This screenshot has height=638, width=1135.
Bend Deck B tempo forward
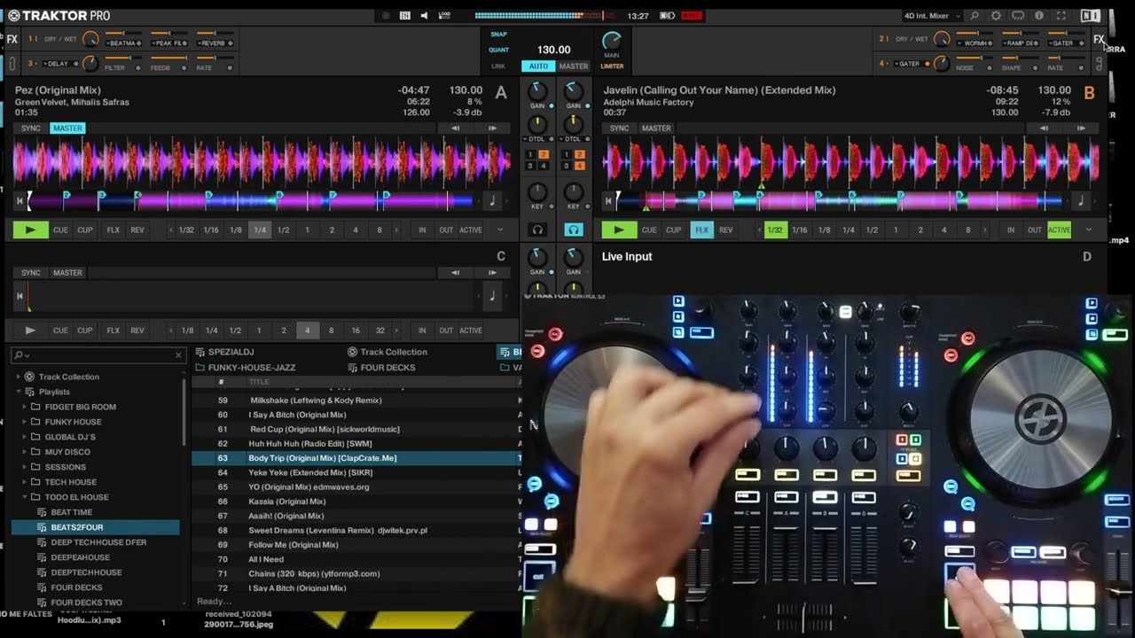[x=1081, y=128]
